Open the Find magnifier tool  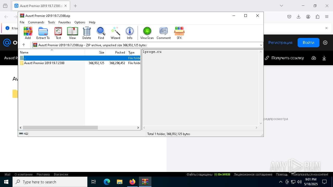click(101, 33)
